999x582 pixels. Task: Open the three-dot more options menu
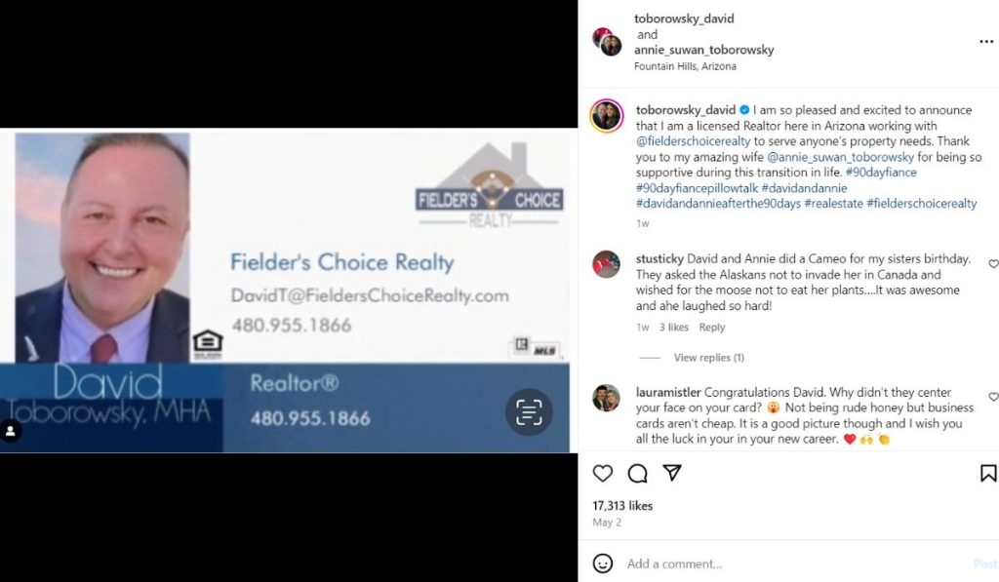point(986,41)
